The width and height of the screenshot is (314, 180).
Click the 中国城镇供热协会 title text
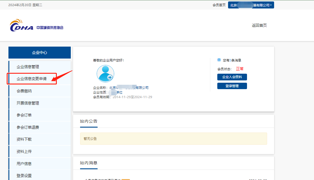coord(50,28)
